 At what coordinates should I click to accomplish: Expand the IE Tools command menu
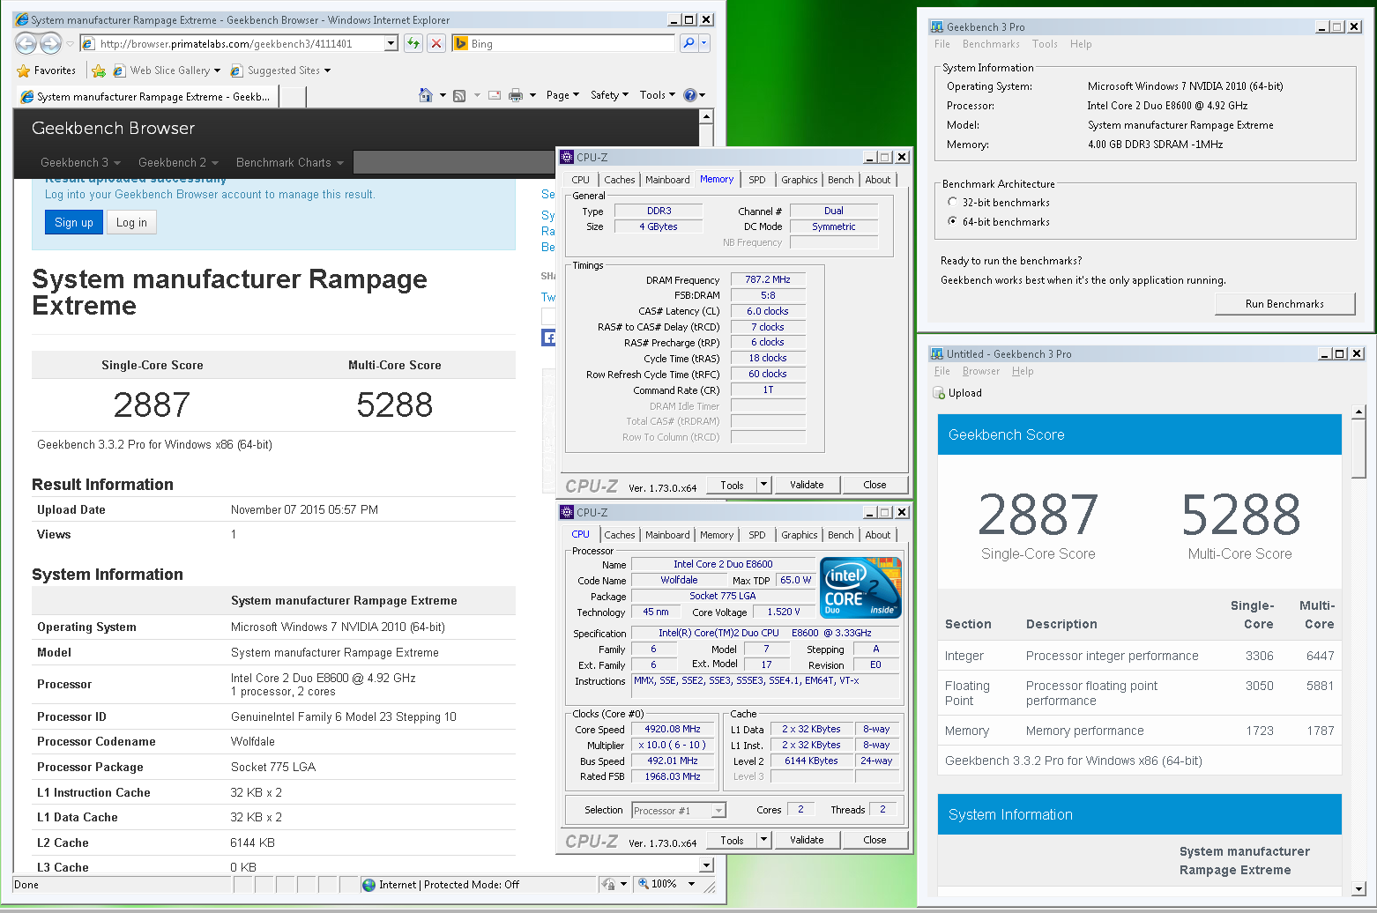(658, 95)
